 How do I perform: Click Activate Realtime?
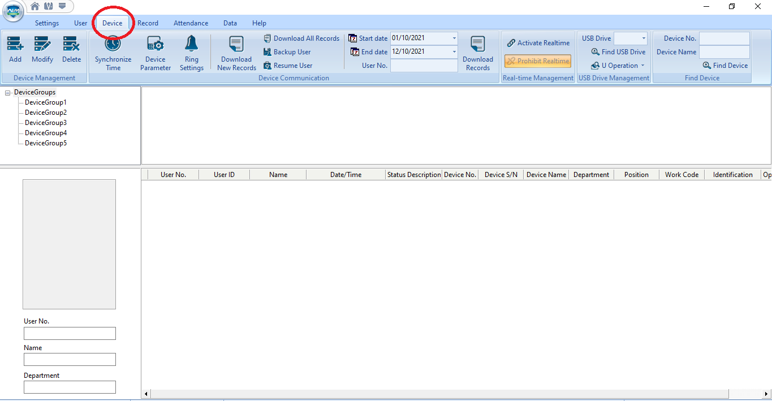coord(538,43)
